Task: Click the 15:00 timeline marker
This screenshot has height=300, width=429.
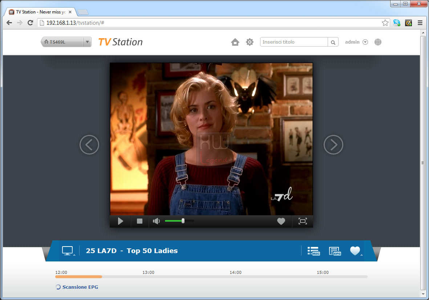Action: [x=323, y=272]
